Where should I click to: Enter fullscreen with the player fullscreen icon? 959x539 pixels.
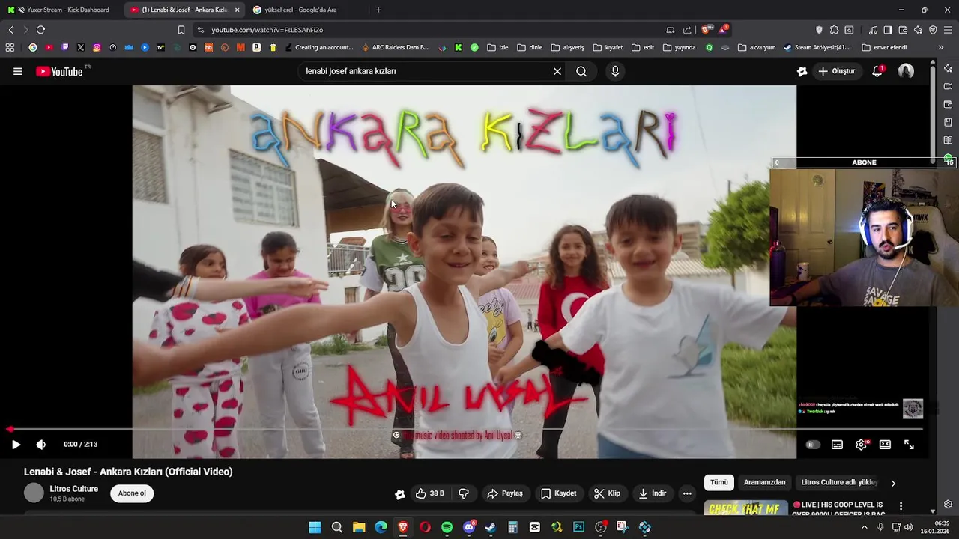[909, 445]
